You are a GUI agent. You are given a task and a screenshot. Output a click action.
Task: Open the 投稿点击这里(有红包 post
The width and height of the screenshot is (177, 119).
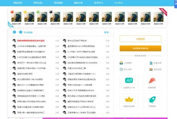tap(81, 79)
